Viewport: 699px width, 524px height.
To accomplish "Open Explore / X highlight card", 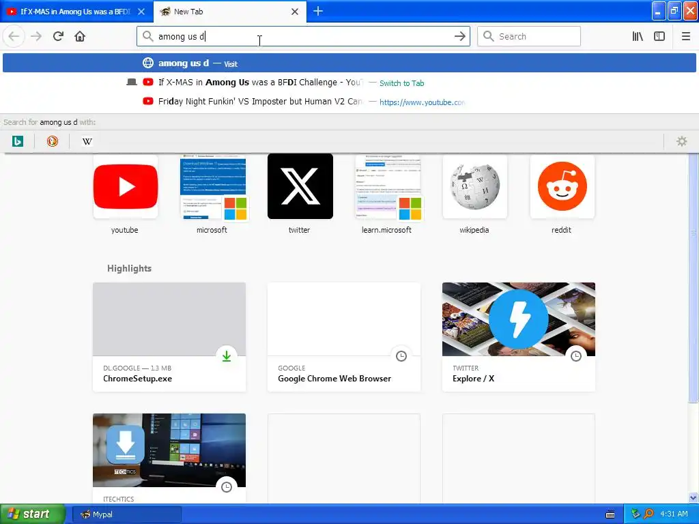I will [x=519, y=337].
